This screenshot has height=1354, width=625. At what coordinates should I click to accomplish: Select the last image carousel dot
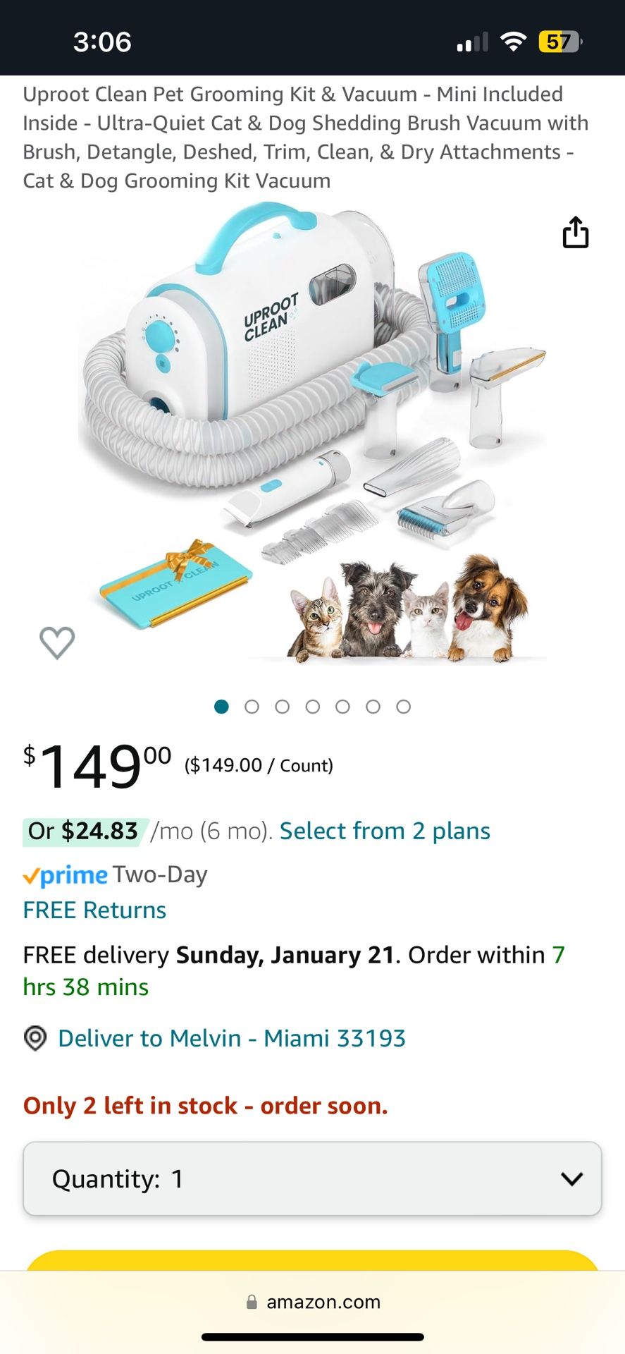403,707
